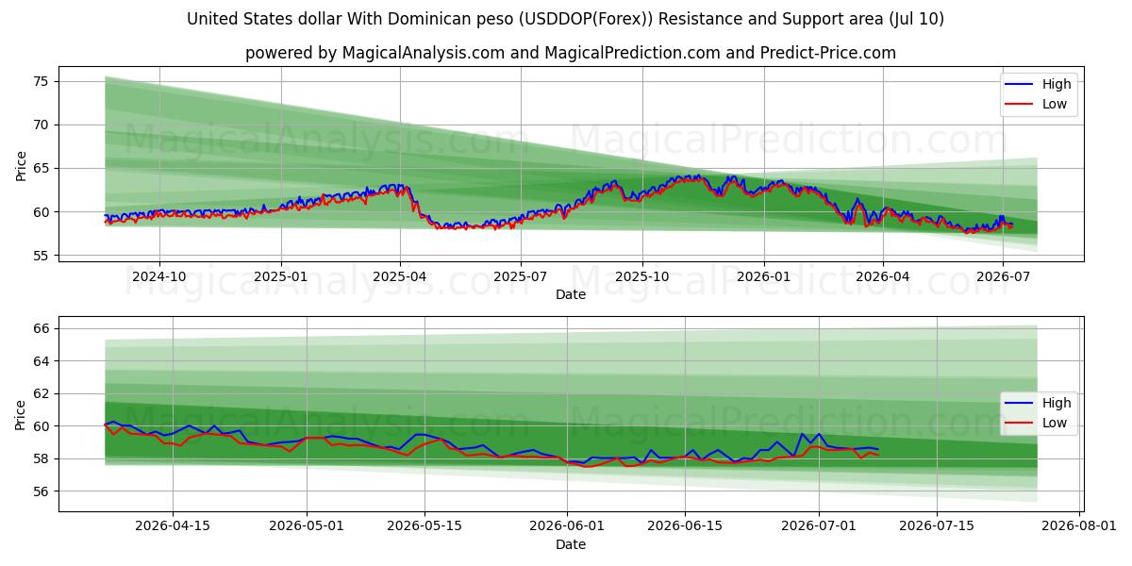Click the '2026-07-15' tick label on bottom chart
The width and height of the screenshot is (1132, 566).
tap(936, 527)
